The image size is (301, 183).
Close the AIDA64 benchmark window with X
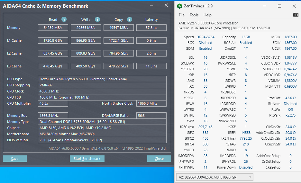pos(166,5)
